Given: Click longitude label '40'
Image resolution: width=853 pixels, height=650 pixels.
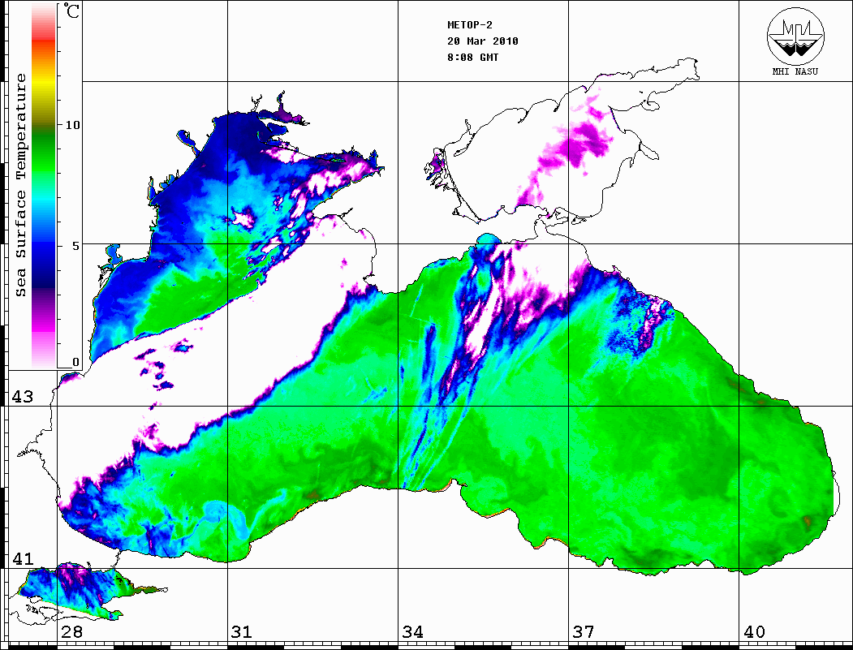Looking at the screenshot, I should [x=754, y=631].
